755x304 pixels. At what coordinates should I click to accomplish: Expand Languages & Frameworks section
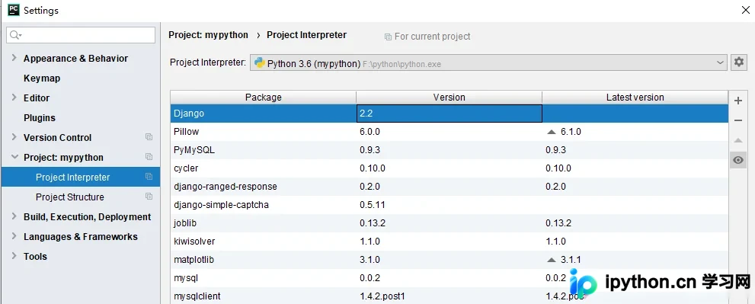pyautogui.click(x=14, y=236)
